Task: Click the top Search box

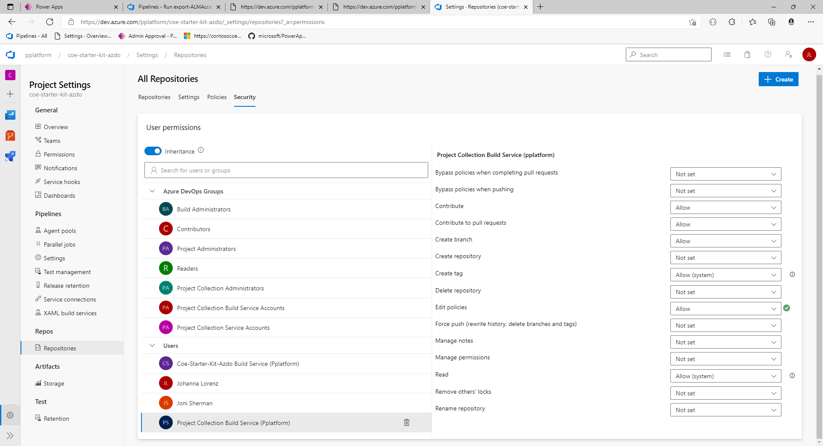Action: click(669, 55)
